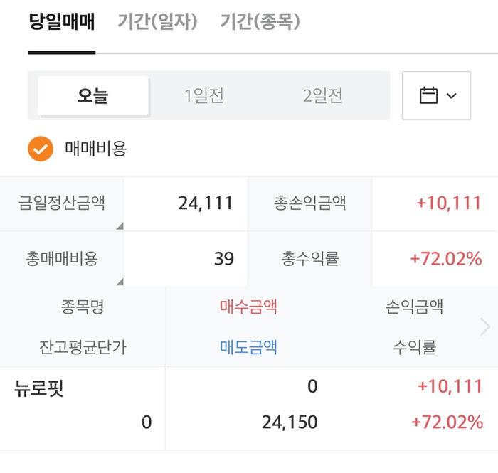Expand the 총매매비용 detail cell

(62, 259)
